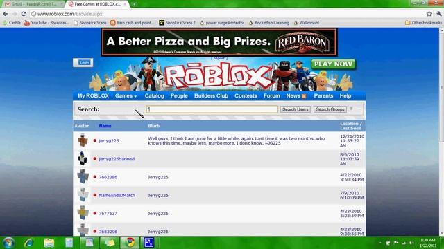Open jerryg225 user profile link
The height and width of the screenshot is (249, 444).
pyautogui.click(x=109, y=141)
